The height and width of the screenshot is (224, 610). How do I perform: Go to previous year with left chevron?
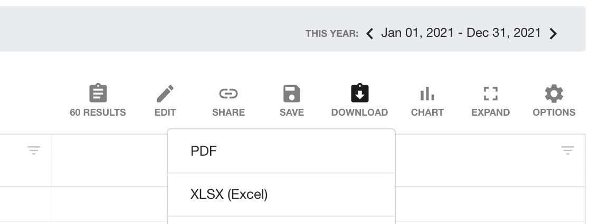(369, 34)
